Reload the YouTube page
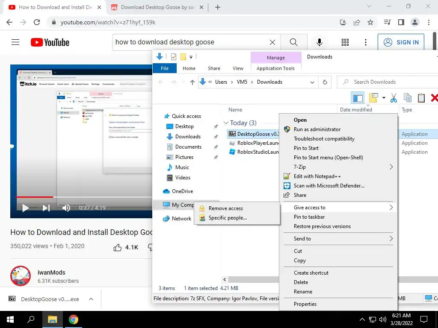The image size is (438, 328). click(37, 22)
